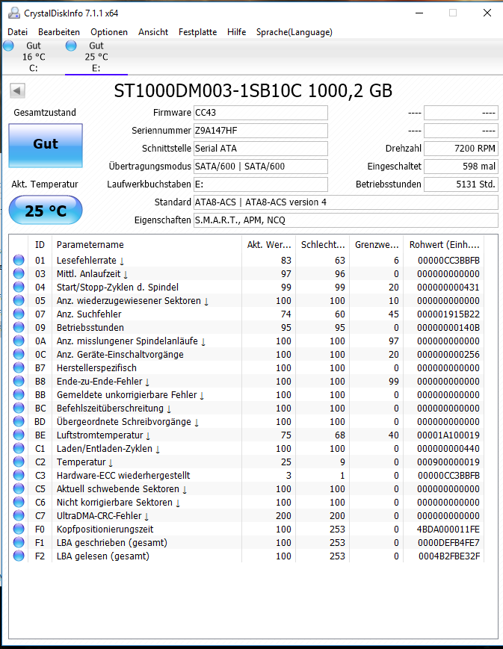Click the status orb in row C2 Temperatur

[19, 462]
